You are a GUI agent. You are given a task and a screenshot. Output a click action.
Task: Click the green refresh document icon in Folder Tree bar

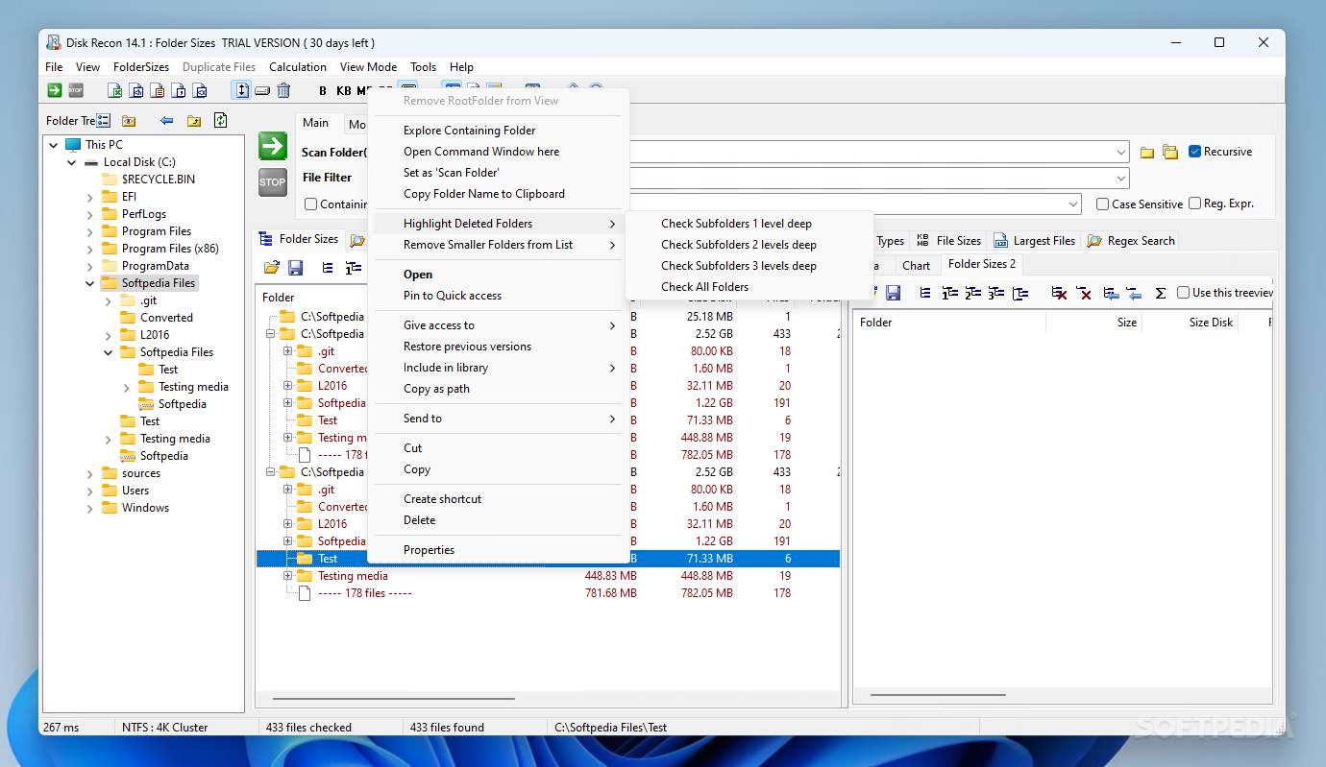click(x=220, y=120)
